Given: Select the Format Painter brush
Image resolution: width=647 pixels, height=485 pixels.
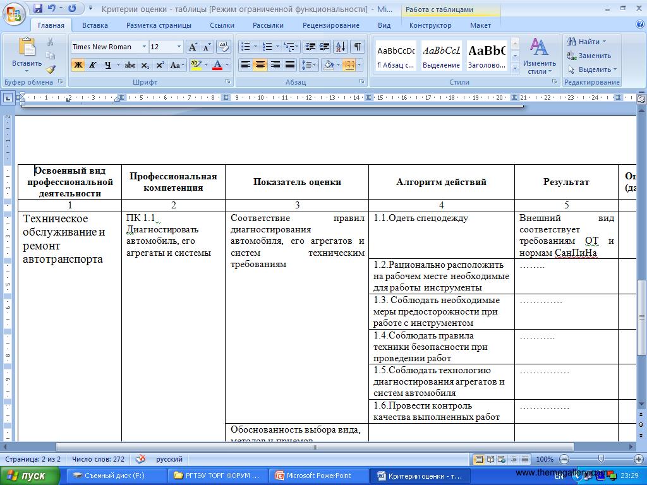Looking at the screenshot, I should click(x=51, y=69).
